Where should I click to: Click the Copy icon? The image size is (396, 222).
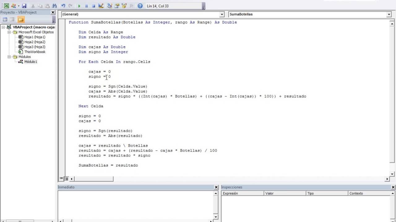(x=40, y=6)
